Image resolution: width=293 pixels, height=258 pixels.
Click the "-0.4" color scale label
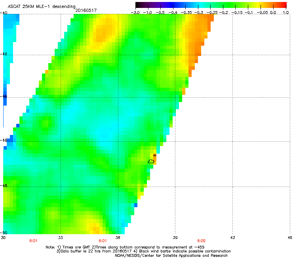[x=173, y=13]
